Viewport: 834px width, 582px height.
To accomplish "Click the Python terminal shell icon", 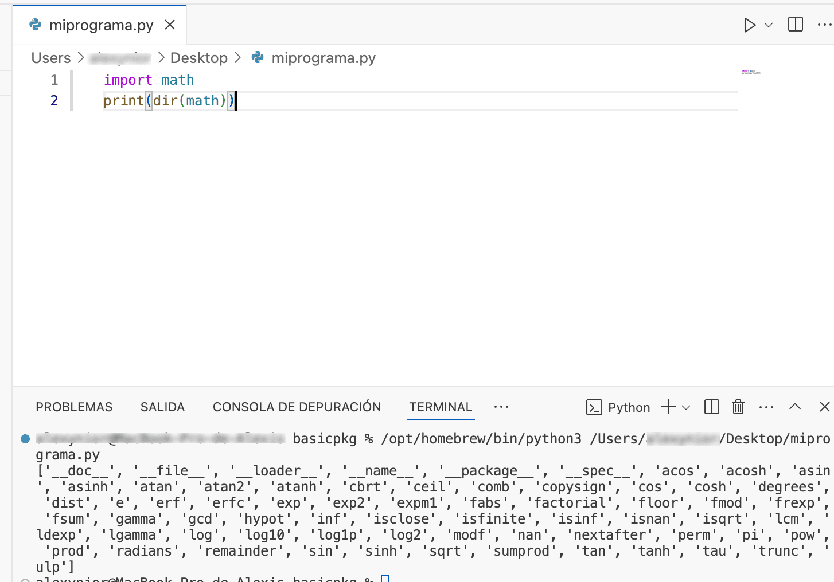I will (x=595, y=407).
